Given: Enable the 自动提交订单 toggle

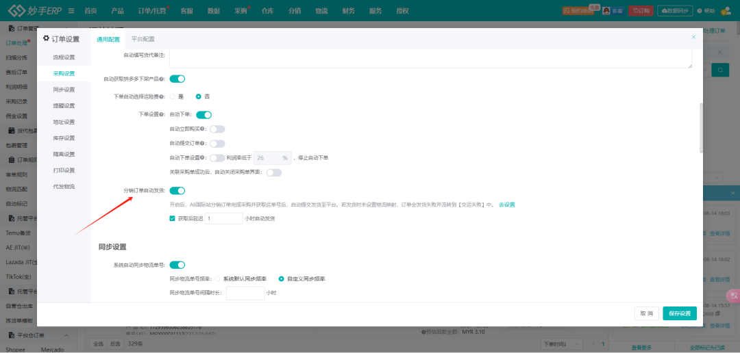Looking at the screenshot, I should point(217,144).
